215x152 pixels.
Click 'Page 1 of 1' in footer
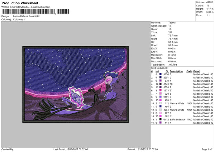tap(207, 149)
